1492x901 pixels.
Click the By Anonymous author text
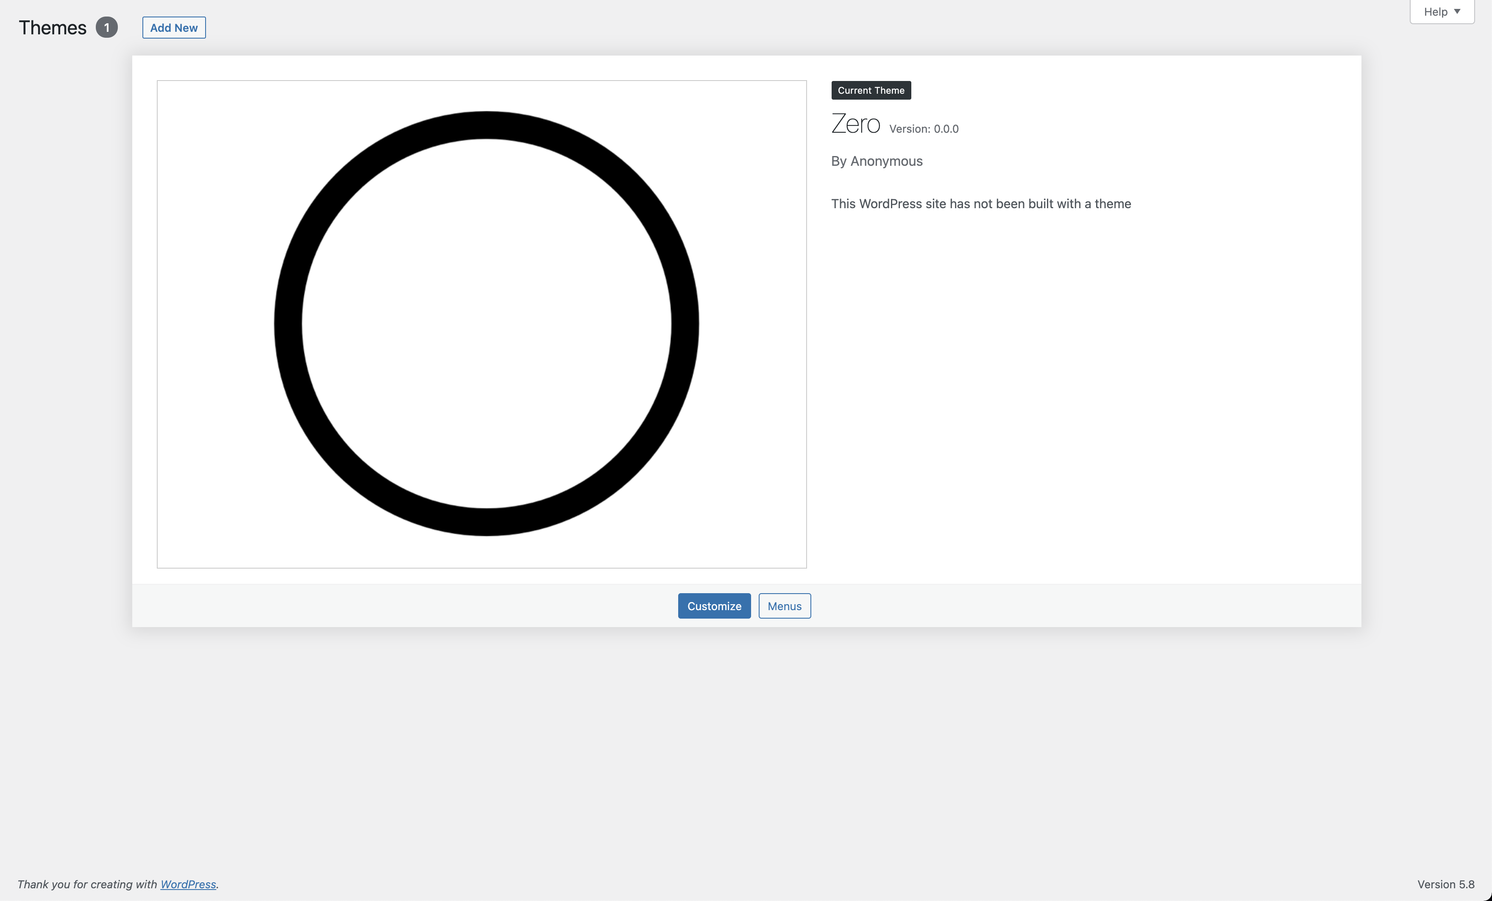point(876,161)
